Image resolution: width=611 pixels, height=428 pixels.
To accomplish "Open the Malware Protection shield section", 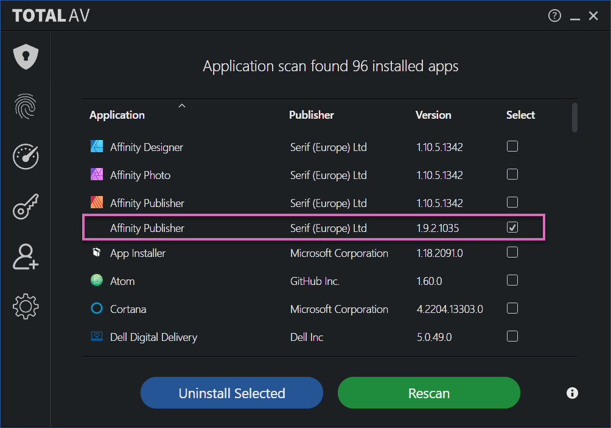I will point(26,57).
